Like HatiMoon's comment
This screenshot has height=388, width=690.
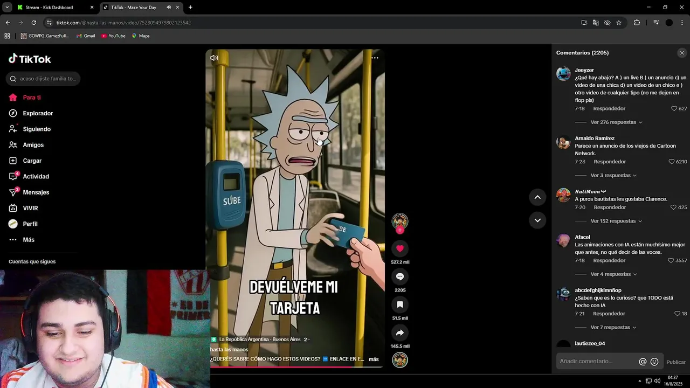(x=674, y=207)
